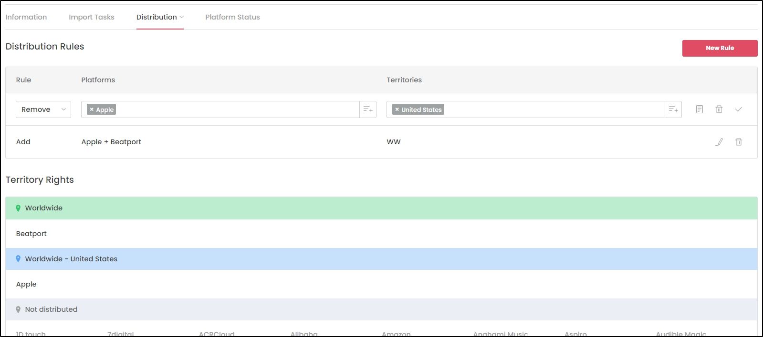Viewport: 763px width, 337px height.
Task: Open platform list picker icon
Action: coord(368,109)
